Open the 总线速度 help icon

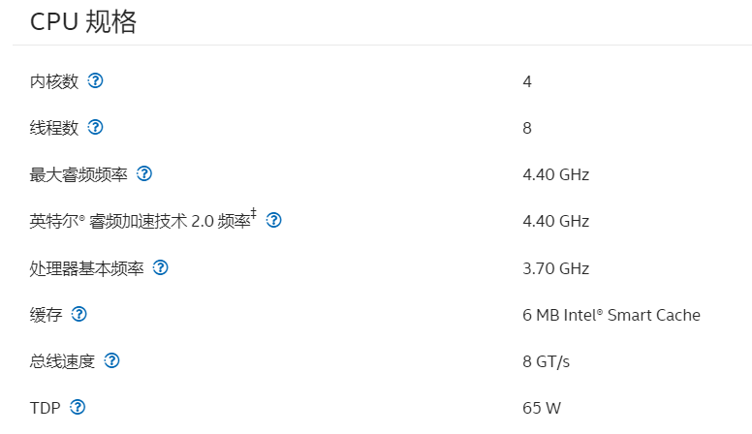click(111, 360)
